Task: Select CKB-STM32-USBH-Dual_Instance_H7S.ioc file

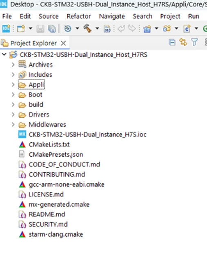Action: [x=87, y=135]
